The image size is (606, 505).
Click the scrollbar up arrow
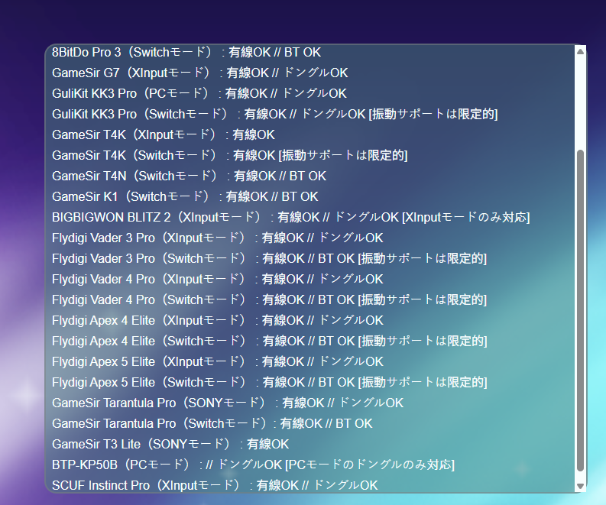580,51
